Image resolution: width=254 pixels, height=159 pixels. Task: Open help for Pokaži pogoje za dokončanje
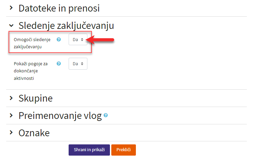59,64
